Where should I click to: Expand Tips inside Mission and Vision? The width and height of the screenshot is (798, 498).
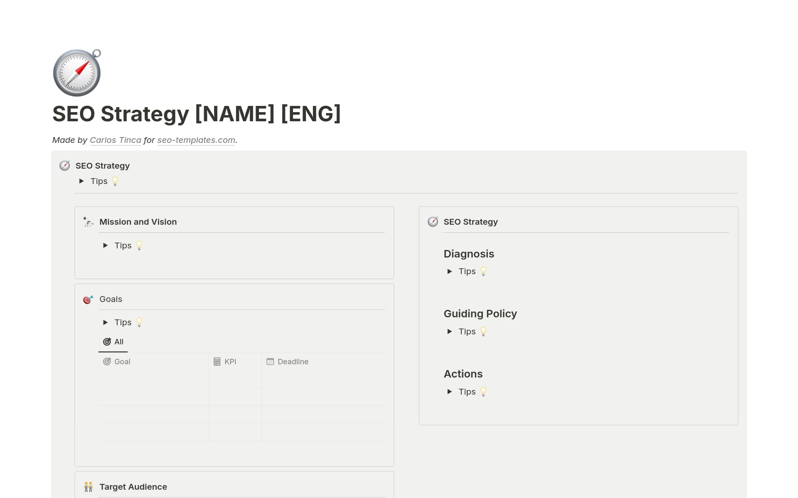106,245
